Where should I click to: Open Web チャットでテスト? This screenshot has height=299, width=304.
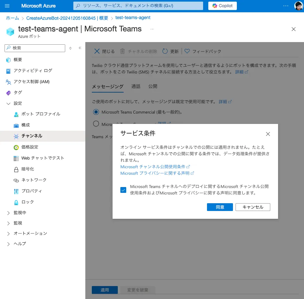pos(43,158)
